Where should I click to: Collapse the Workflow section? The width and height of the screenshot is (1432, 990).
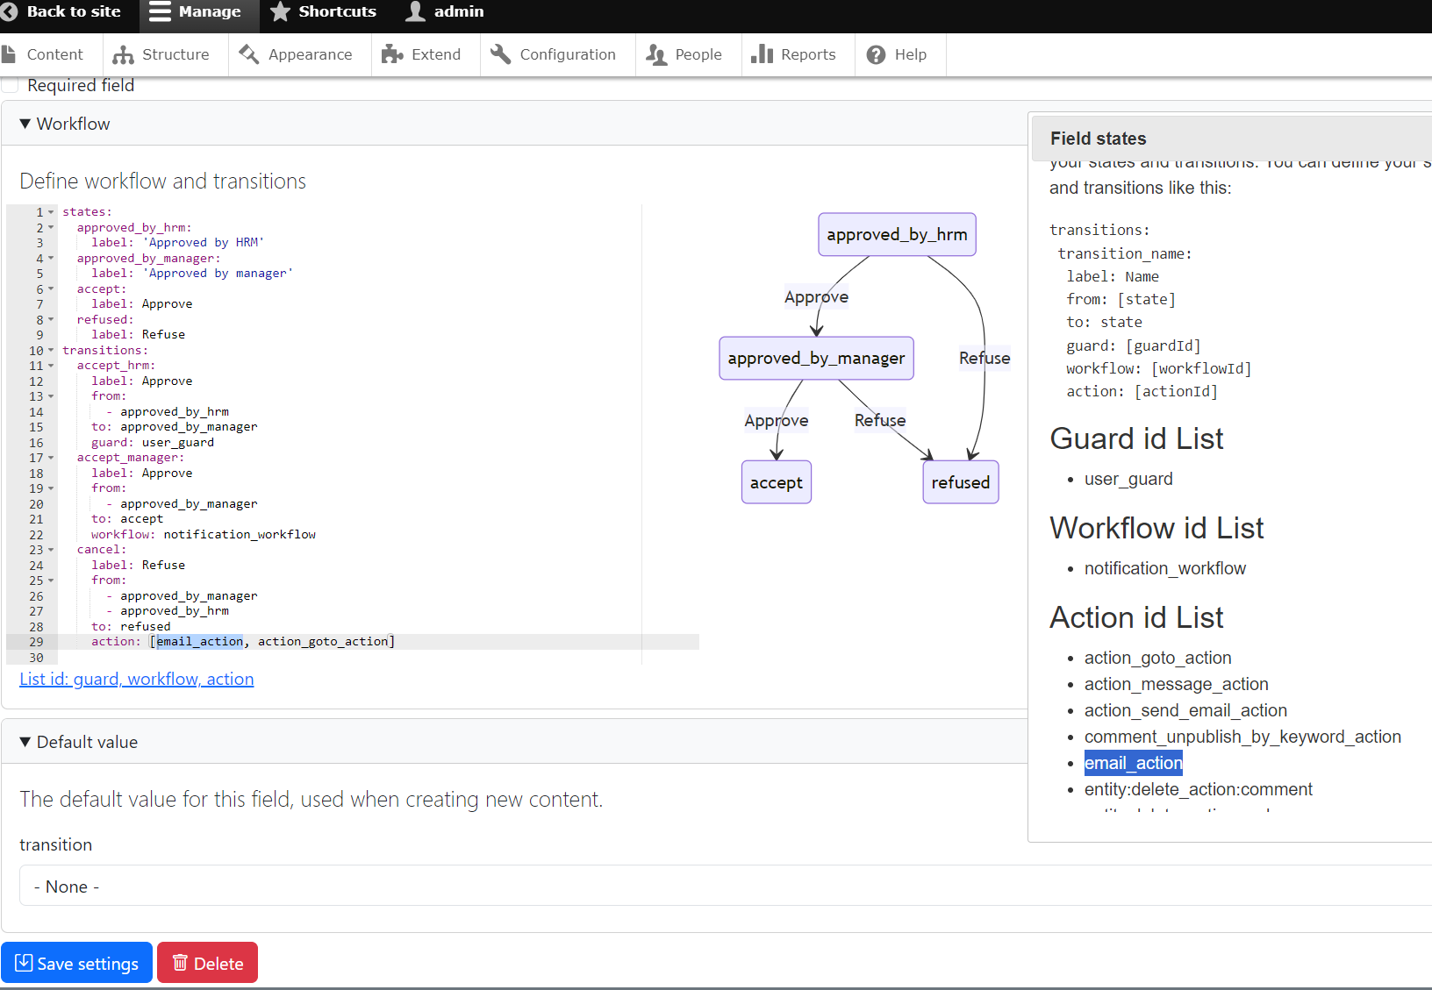(x=25, y=123)
